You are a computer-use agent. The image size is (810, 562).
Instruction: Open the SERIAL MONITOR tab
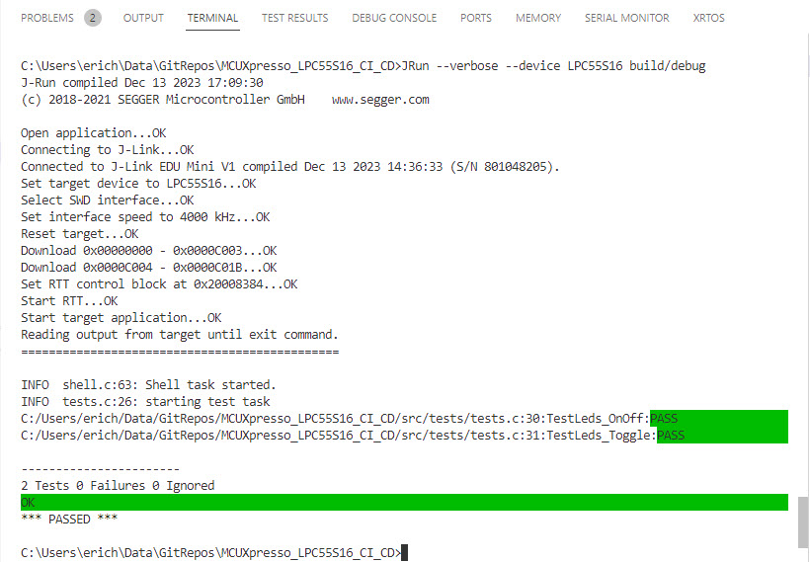point(626,18)
